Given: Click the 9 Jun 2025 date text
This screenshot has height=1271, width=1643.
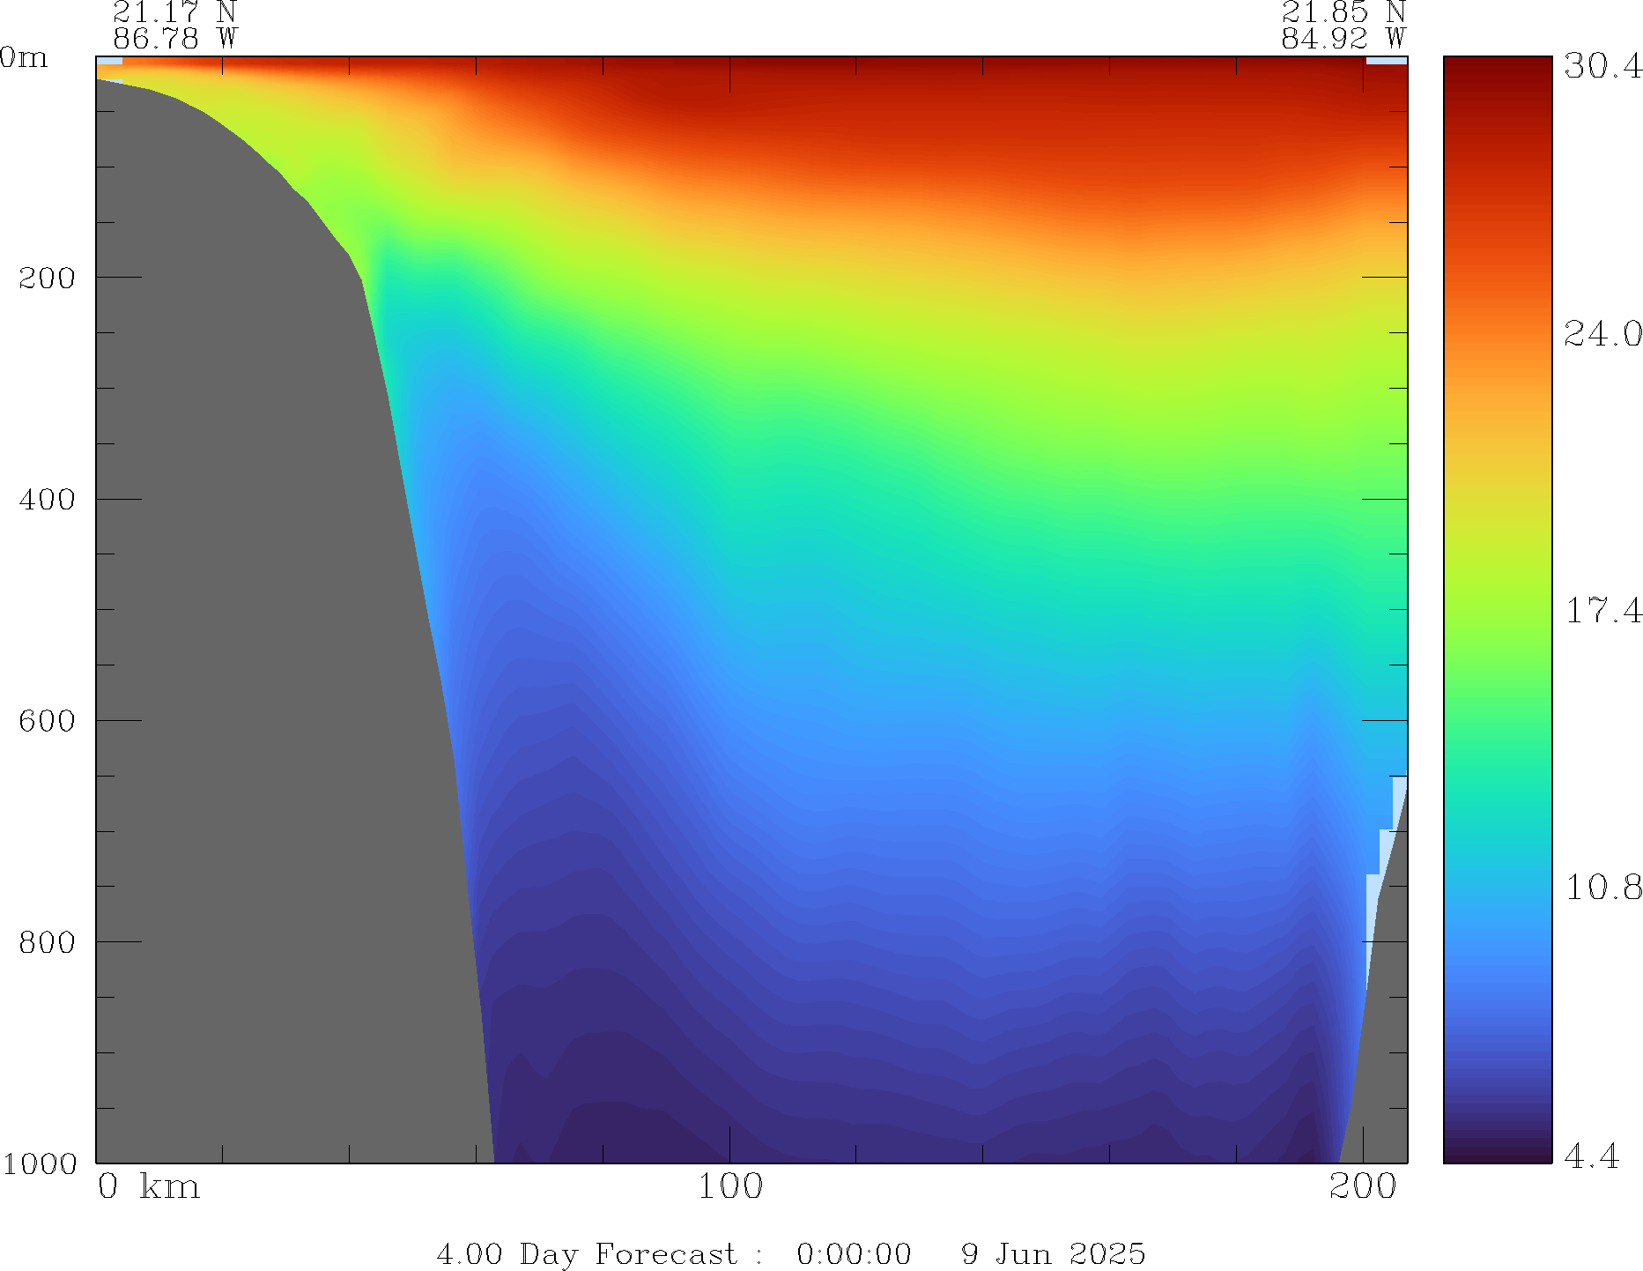Looking at the screenshot, I should [x=1053, y=1253].
